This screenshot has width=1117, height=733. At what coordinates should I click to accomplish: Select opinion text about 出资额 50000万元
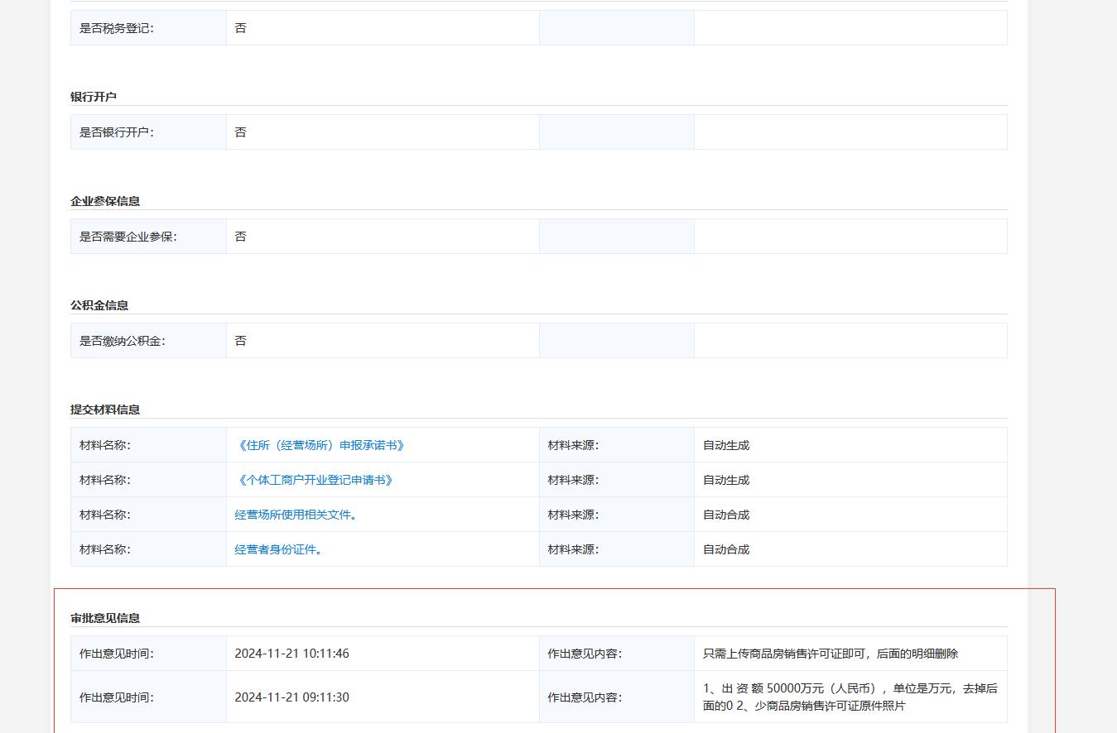click(850, 697)
